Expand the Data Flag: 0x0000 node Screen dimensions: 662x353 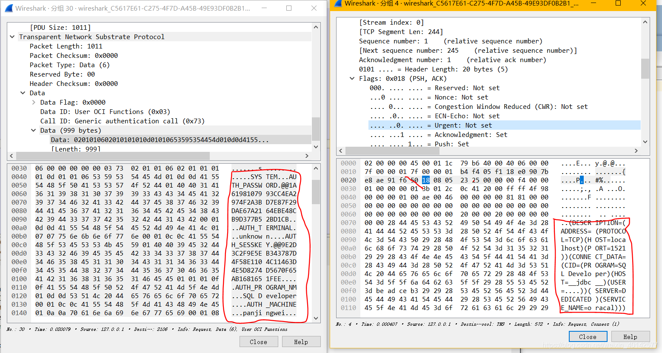coord(34,102)
